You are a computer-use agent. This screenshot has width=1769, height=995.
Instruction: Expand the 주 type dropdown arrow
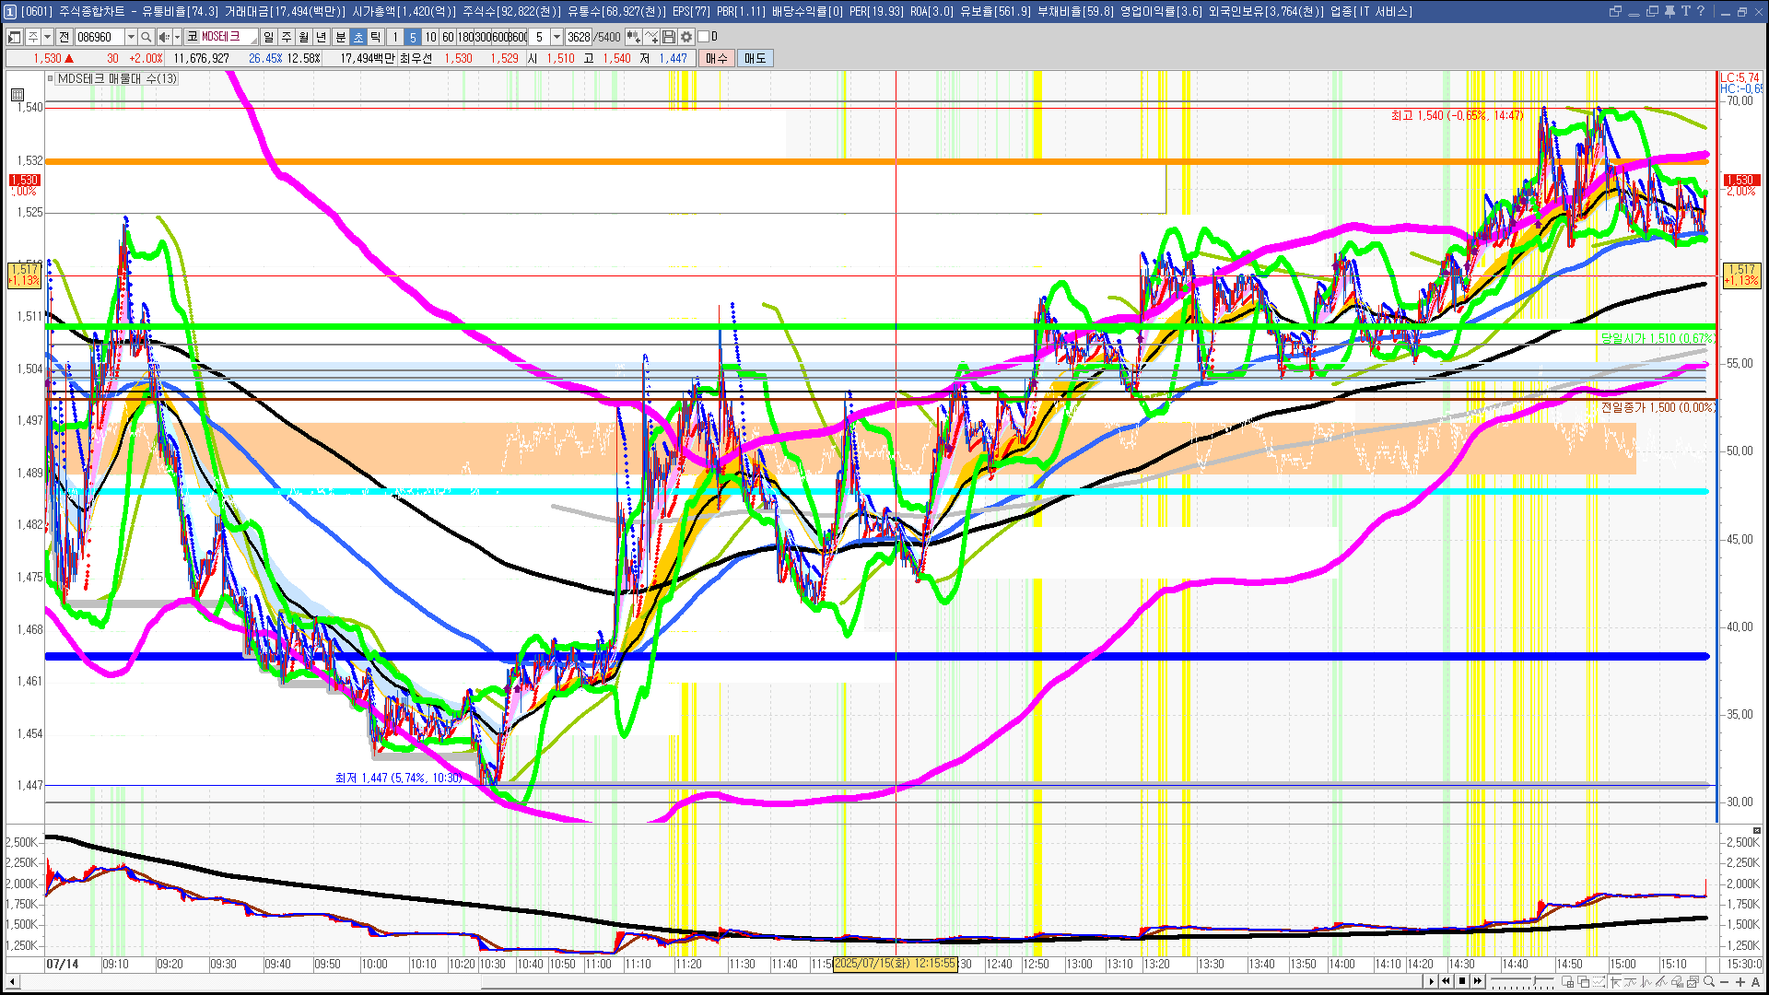pos(47,37)
